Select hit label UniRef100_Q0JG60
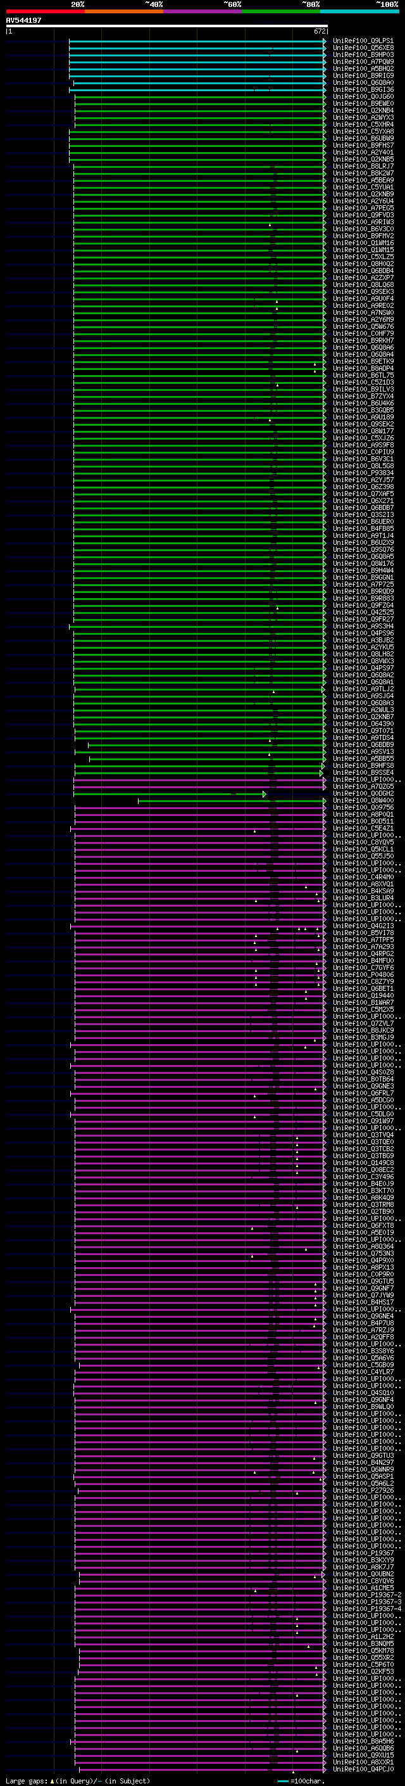 363,96
